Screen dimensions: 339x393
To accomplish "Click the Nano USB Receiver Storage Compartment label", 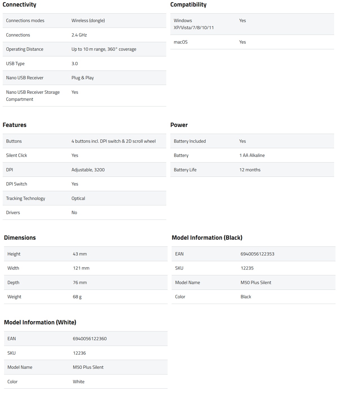I will [x=33, y=95].
